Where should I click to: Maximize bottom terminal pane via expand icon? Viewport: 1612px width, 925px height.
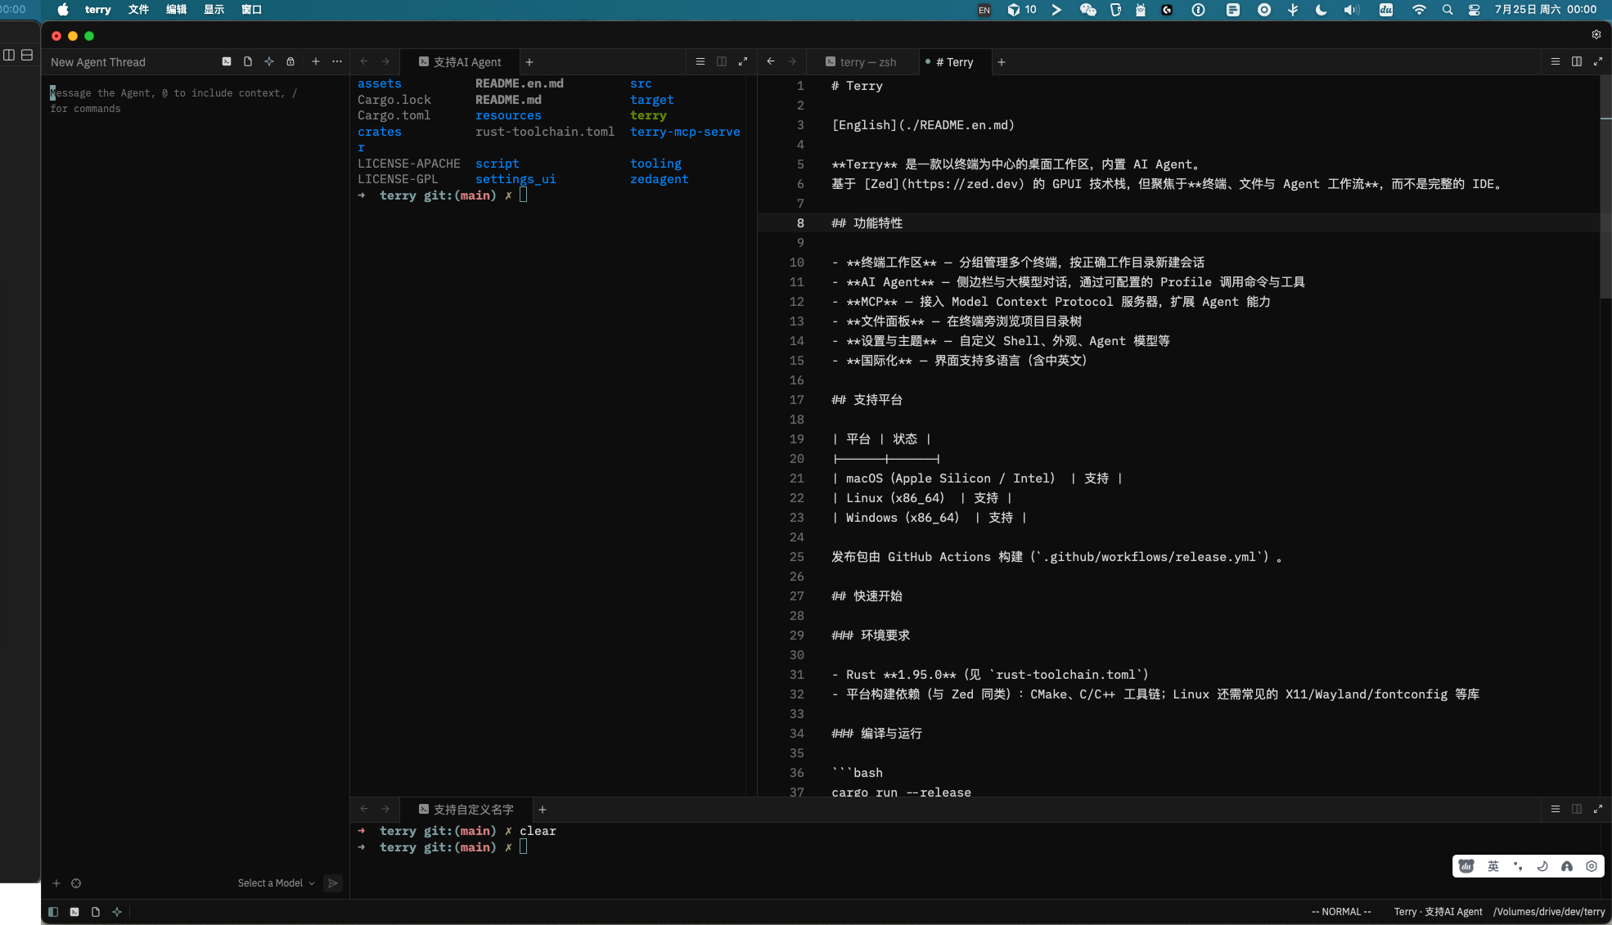coord(1598,809)
